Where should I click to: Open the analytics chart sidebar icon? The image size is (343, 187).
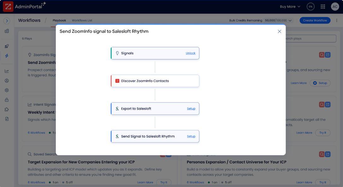point(7,71)
